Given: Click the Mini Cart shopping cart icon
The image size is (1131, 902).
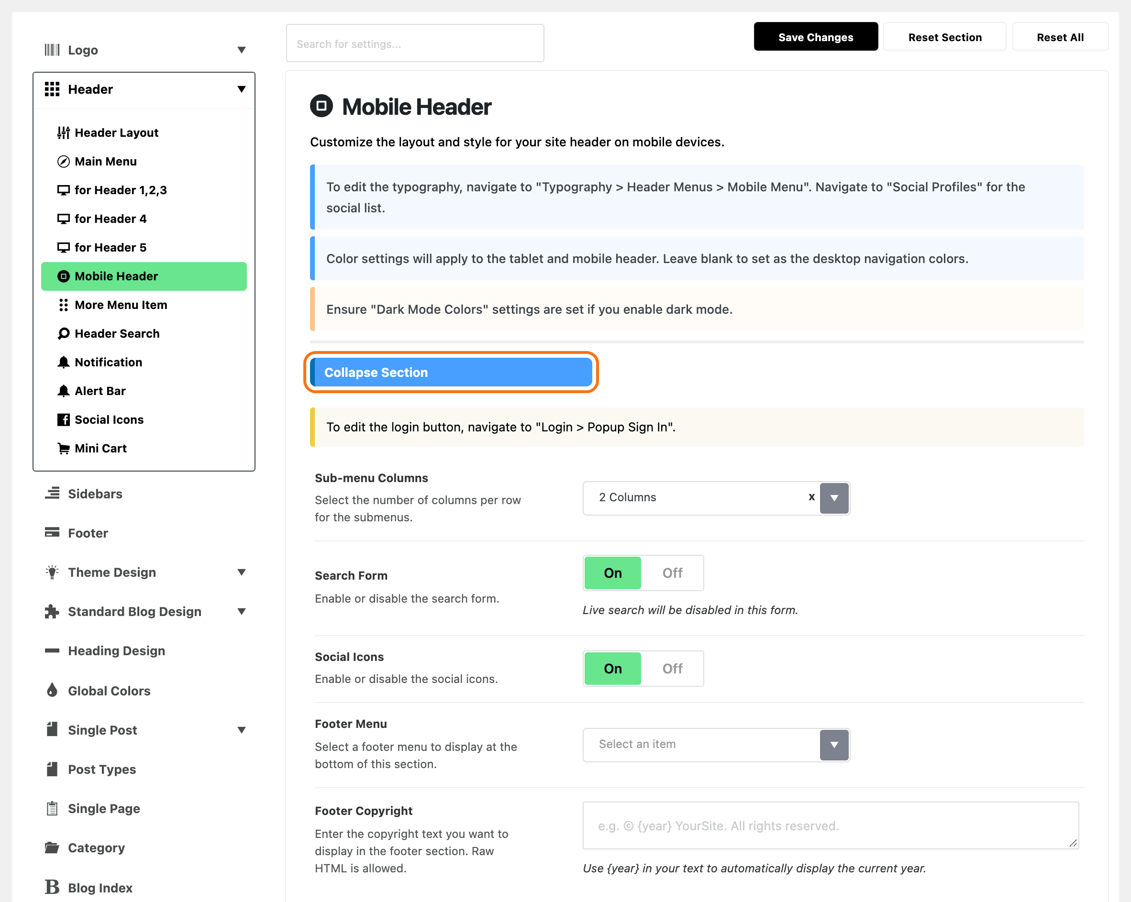Looking at the screenshot, I should (x=64, y=449).
